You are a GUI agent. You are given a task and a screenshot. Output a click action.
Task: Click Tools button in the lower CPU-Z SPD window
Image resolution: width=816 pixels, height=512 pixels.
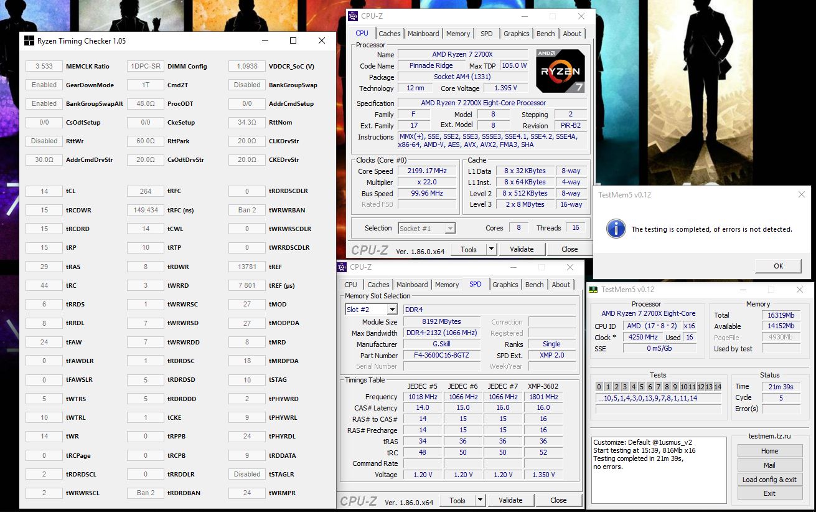pyautogui.click(x=457, y=500)
